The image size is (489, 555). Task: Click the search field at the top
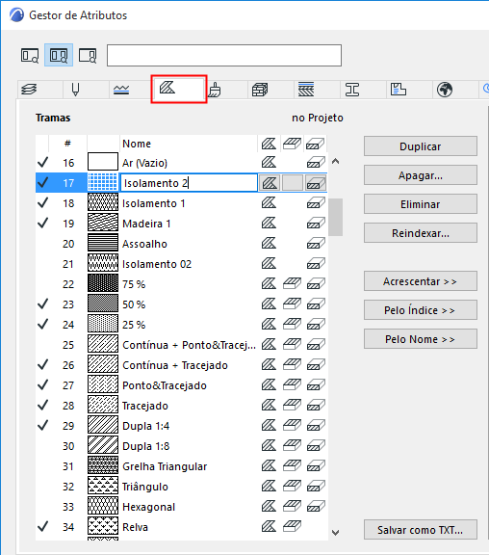point(224,55)
